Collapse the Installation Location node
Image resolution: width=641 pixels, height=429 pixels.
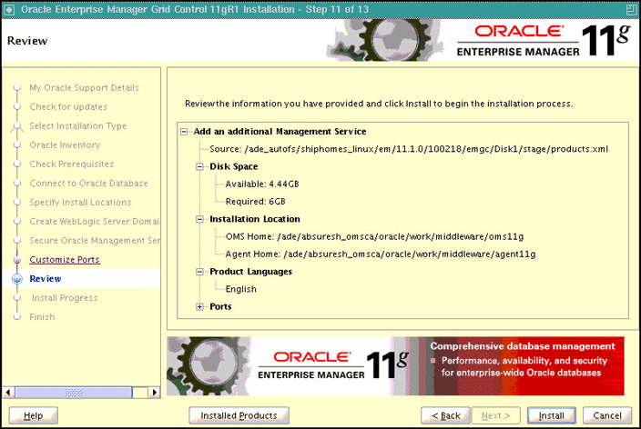(199, 219)
